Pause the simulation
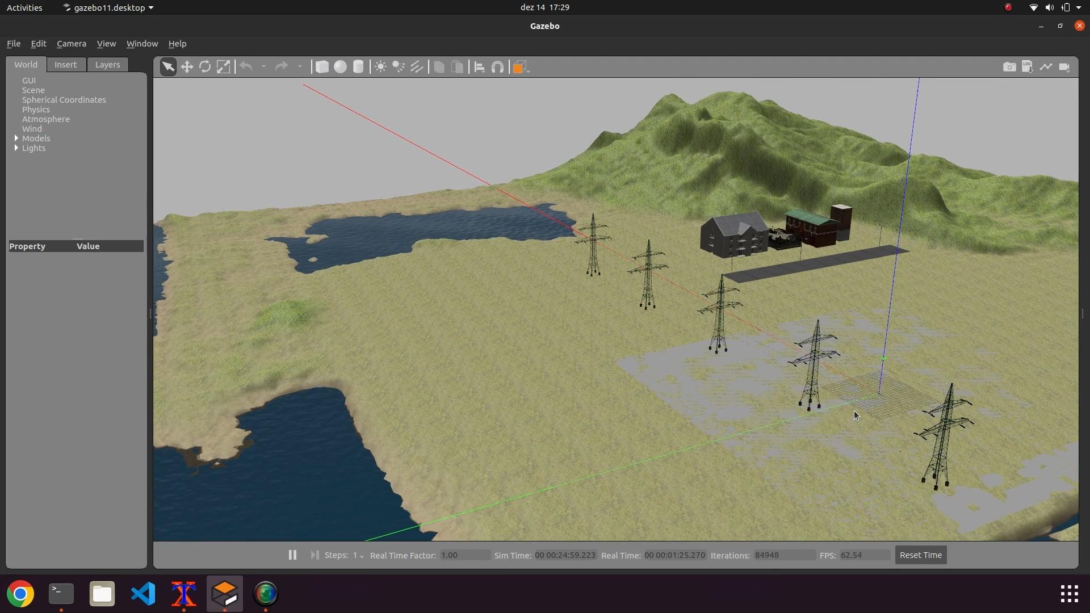Viewport: 1090px width, 613px height. [292, 555]
